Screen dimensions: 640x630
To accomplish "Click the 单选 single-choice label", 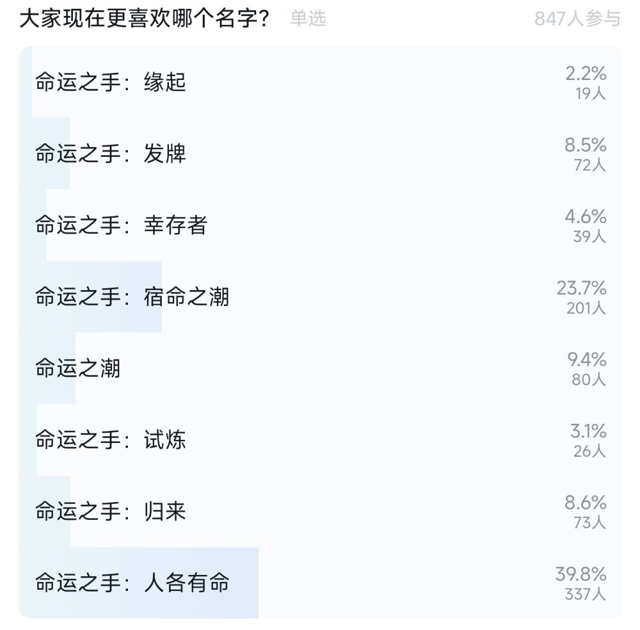I will [x=308, y=18].
